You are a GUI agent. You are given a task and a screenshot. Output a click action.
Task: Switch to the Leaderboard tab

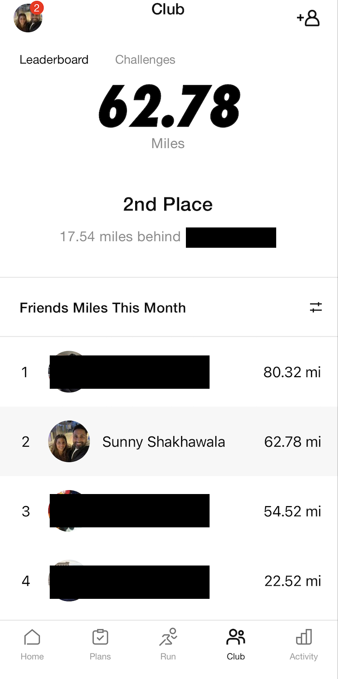(54, 60)
